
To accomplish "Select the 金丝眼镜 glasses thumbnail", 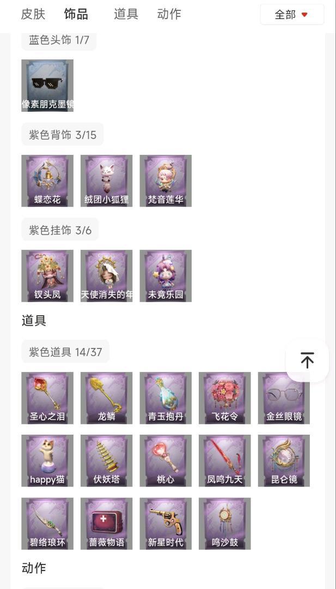I will (284, 398).
